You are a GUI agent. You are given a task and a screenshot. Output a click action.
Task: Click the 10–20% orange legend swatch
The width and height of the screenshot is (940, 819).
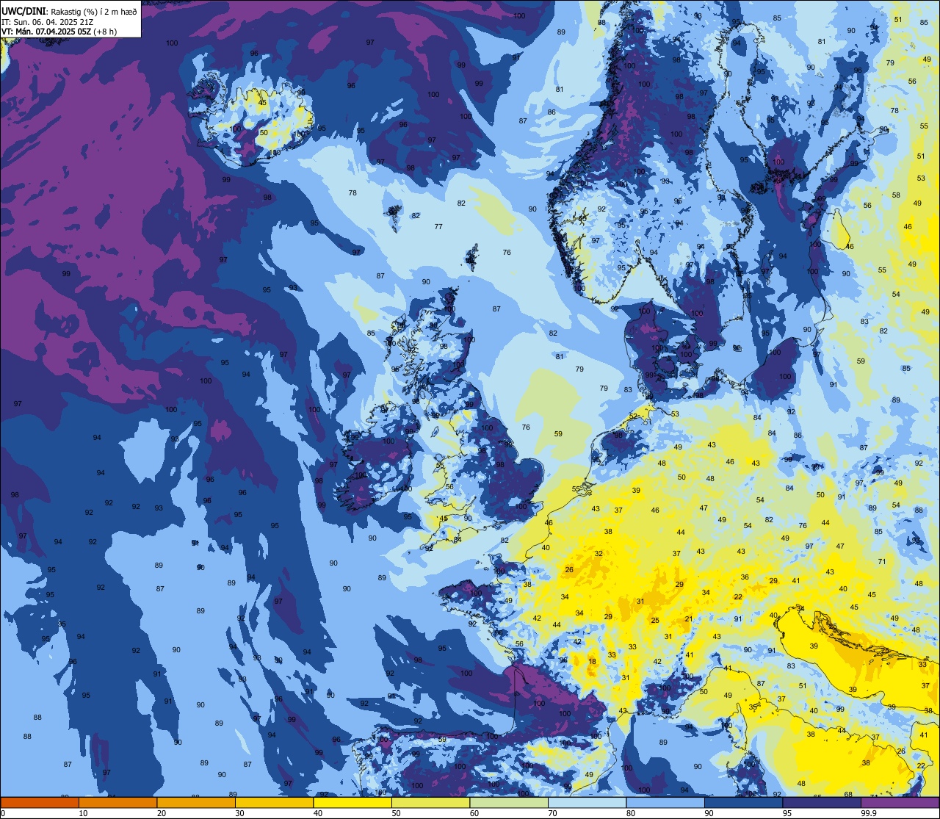[x=117, y=802]
